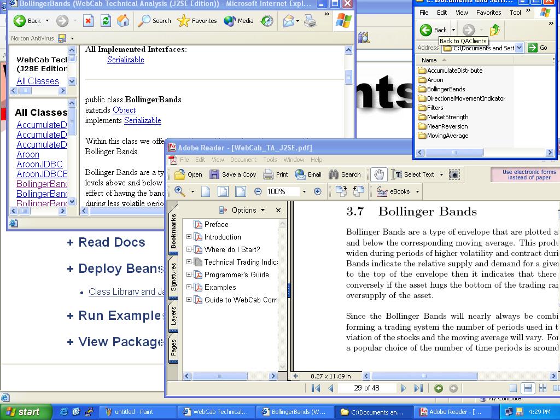Viewport: 560px width, 420px height.
Task: Click the page number field 29 of 48
Action: coord(367,388)
